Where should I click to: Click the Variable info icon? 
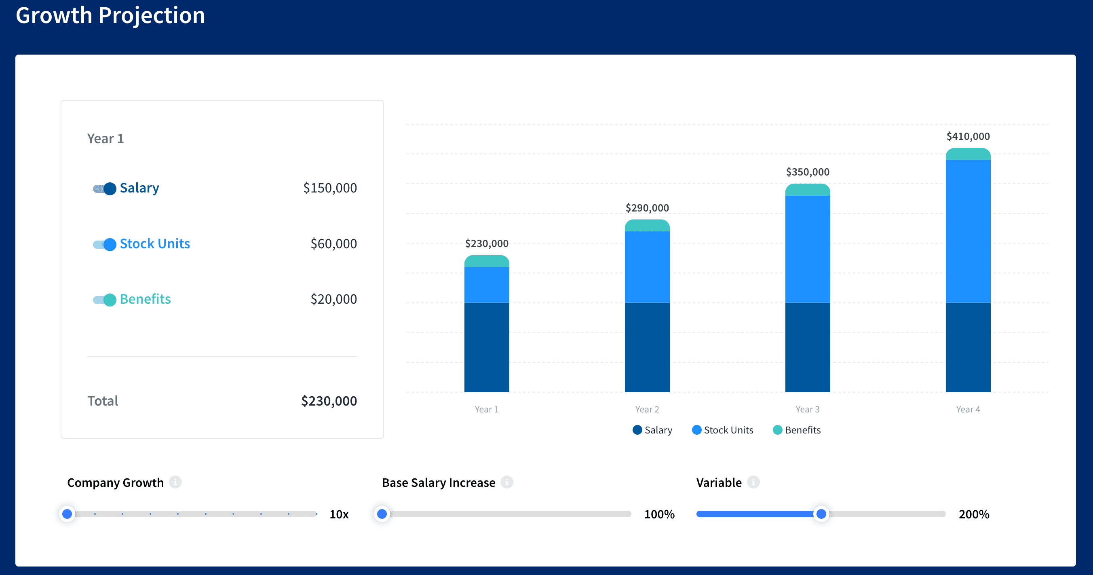coord(753,482)
